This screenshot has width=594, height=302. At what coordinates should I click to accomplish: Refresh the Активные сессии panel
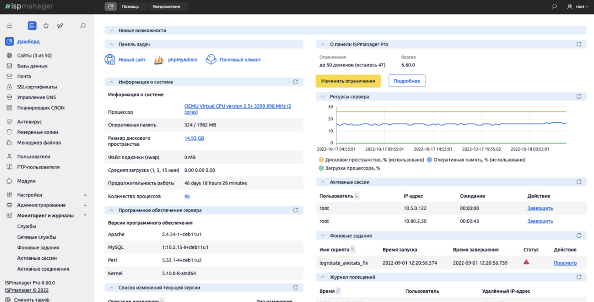point(579,182)
